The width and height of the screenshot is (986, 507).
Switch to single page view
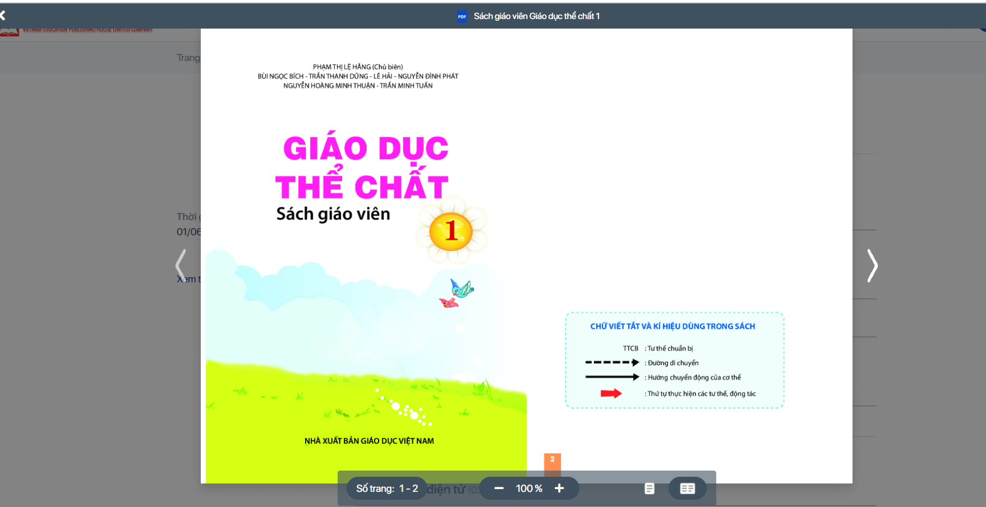click(x=649, y=489)
